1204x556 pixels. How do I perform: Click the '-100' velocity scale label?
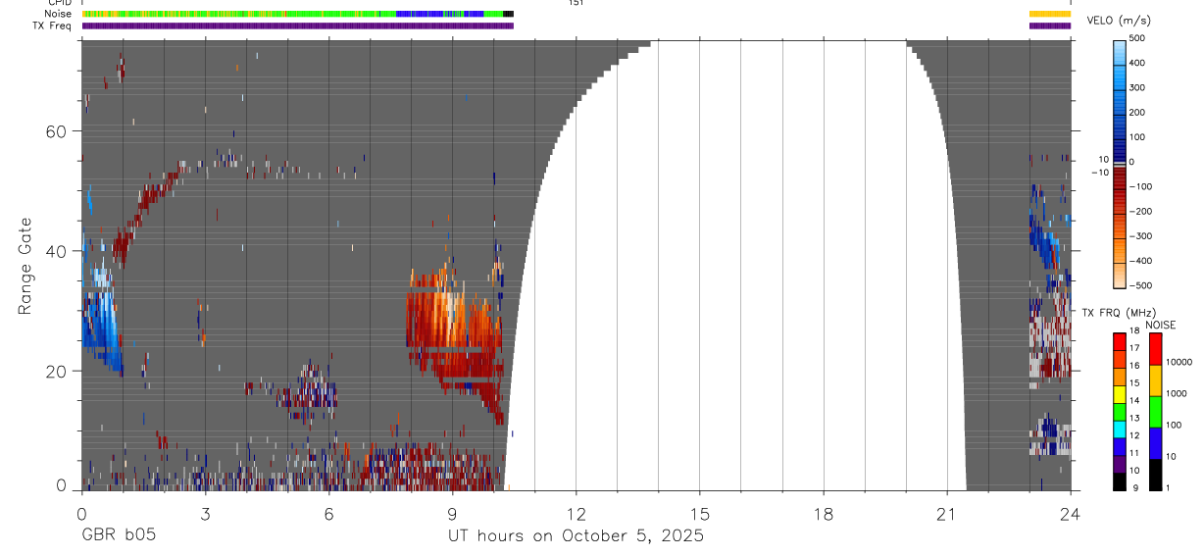pyautogui.click(x=1140, y=186)
